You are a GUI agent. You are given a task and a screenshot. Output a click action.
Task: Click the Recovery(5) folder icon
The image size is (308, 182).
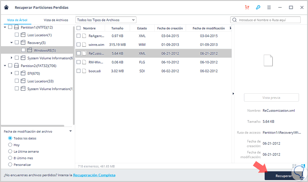(23, 42)
